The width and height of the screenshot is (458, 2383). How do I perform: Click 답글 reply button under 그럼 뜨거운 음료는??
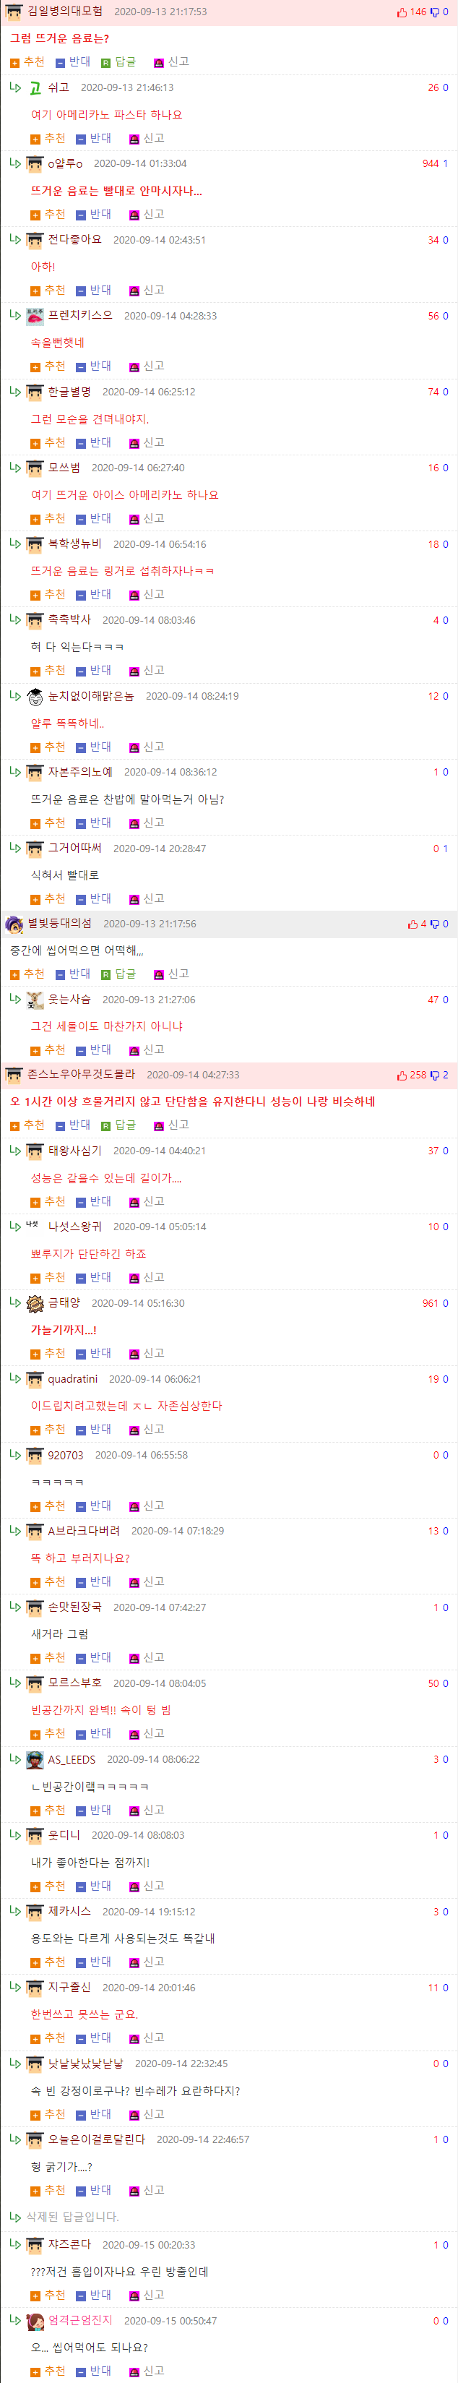118,62
